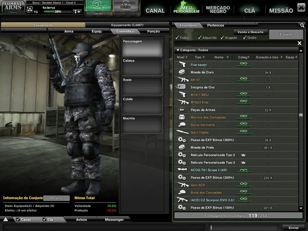
Task: Click the Moeda de Ouro coin icon
Action: click(182, 72)
